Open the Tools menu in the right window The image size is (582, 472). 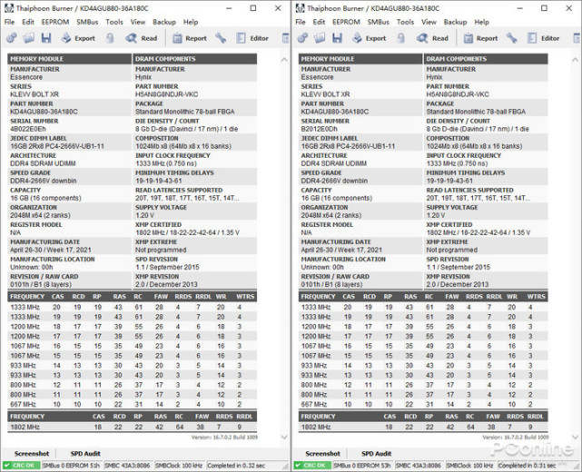[405, 23]
